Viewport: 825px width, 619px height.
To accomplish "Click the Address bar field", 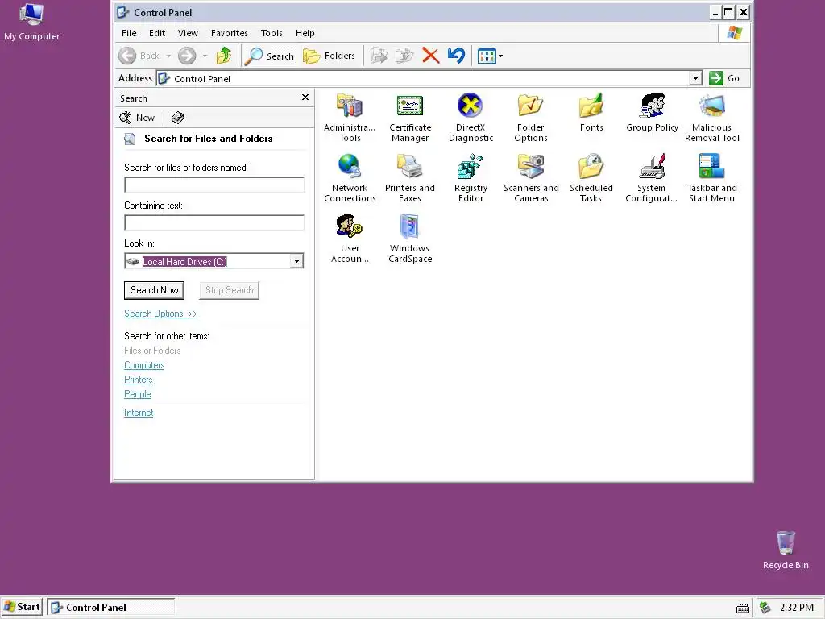I will click(x=423, y=78).
